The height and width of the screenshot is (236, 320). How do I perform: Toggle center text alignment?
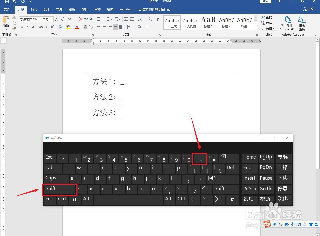(x=104, y=27)
